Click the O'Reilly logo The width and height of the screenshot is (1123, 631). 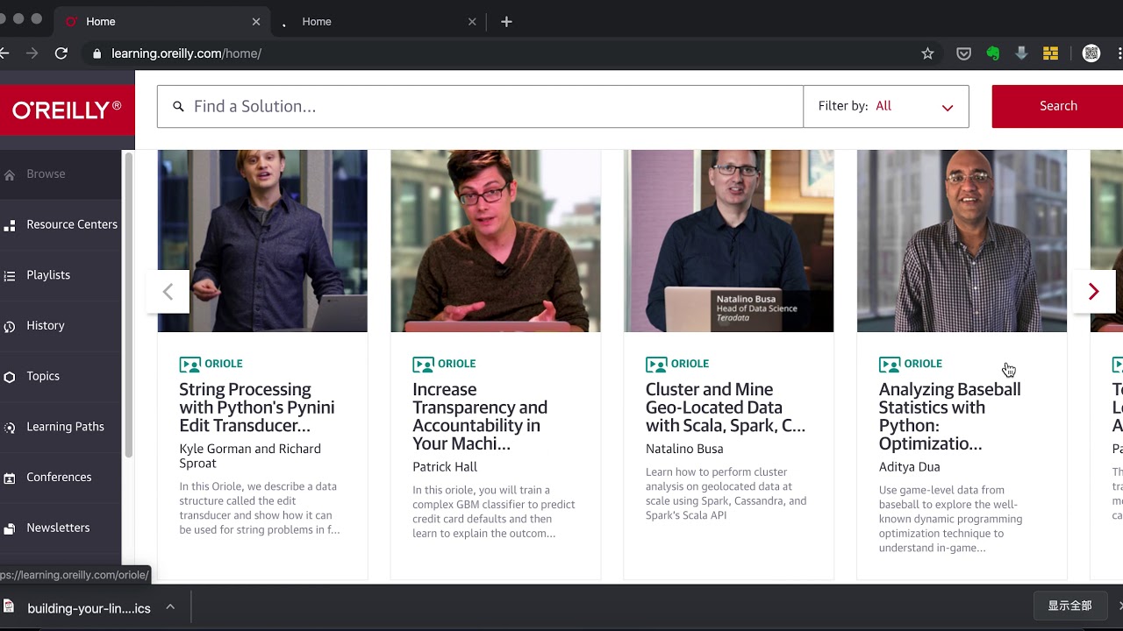67,110
